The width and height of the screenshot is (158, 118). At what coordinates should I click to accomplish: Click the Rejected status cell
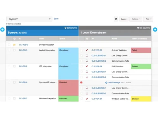[x=69, y=88]
